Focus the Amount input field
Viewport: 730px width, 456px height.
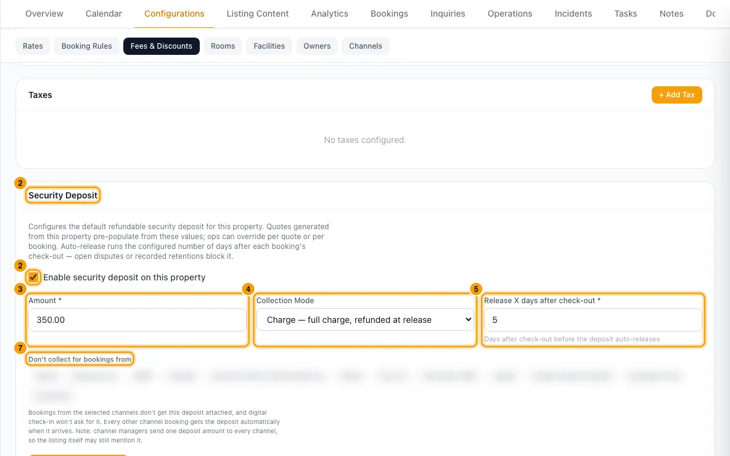[137, 320]
